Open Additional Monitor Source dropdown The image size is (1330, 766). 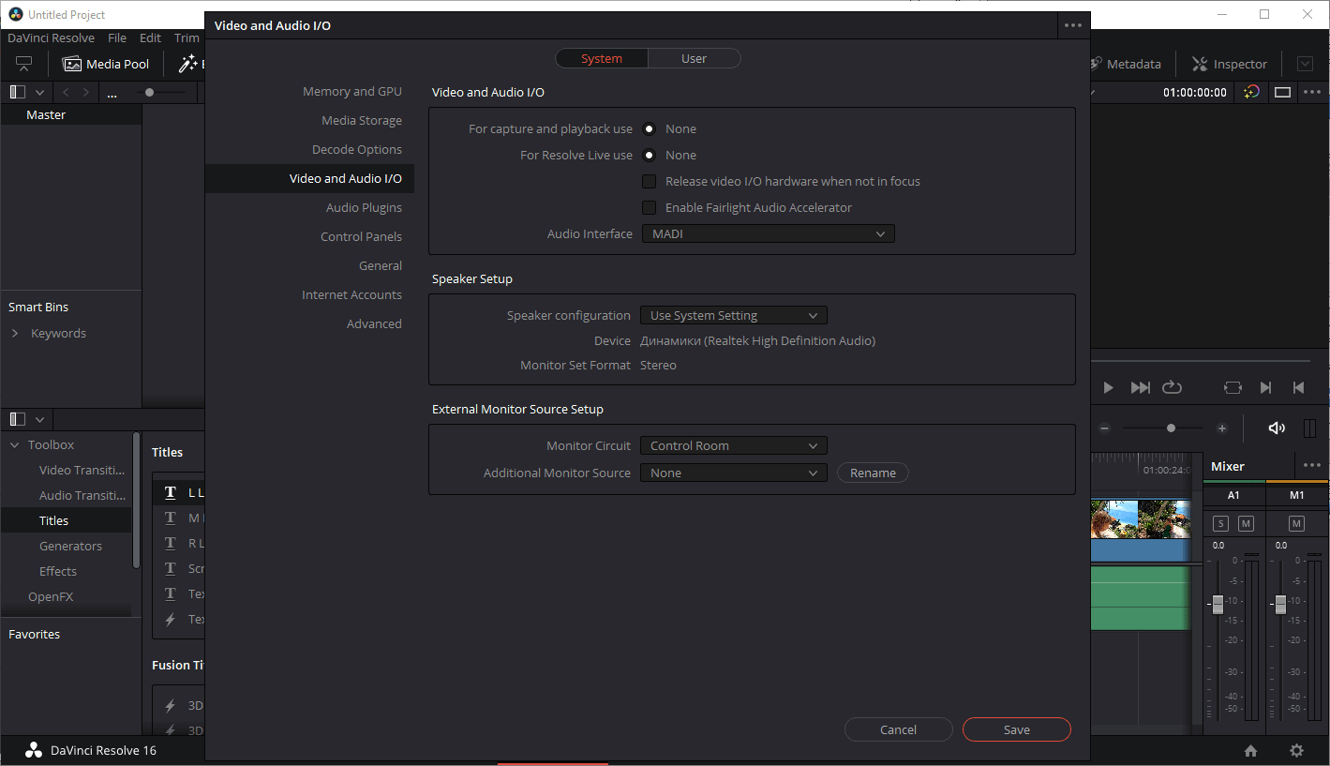click(x=733, y=473)
